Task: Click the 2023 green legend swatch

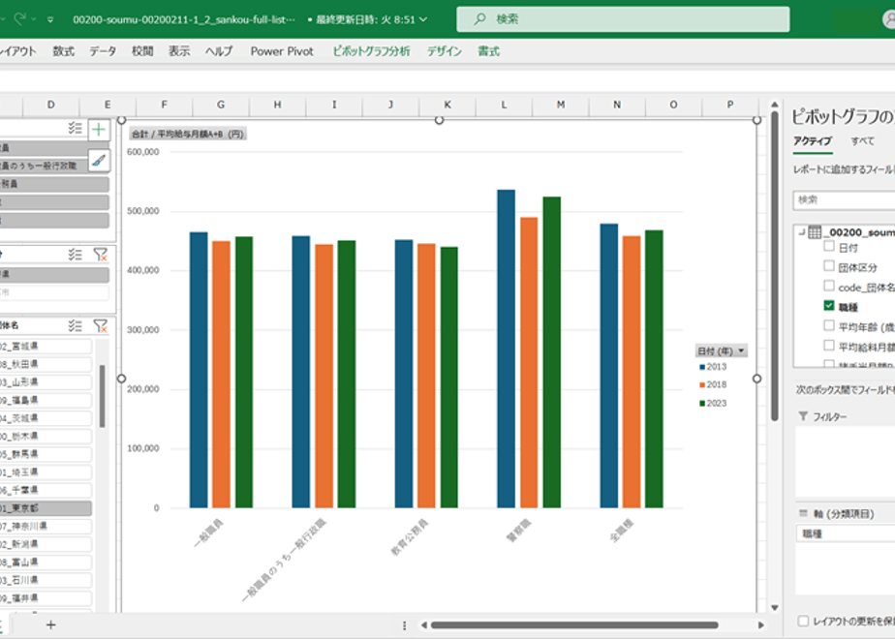Action: point(702,404)
